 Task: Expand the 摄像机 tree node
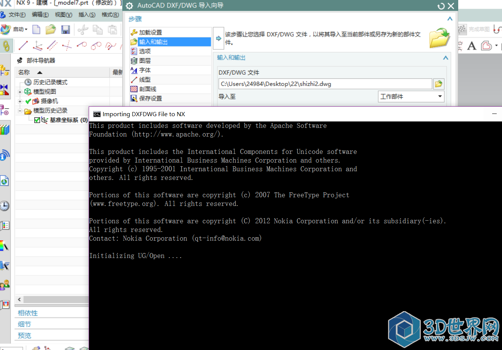point(20,101)
